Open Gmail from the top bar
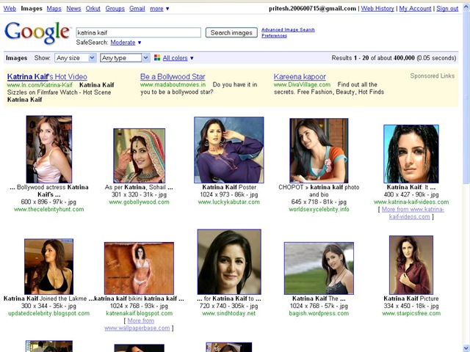 (x=137, y=9)
